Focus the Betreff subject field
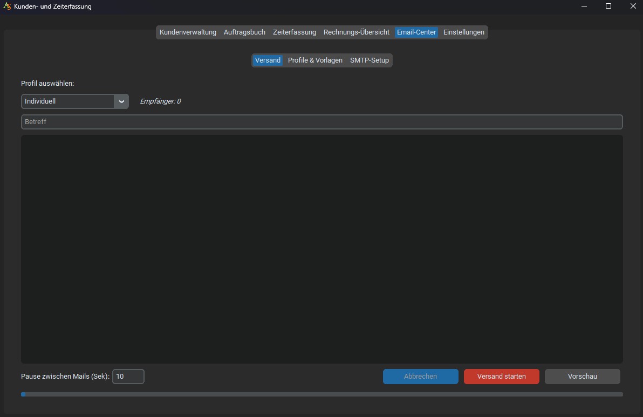 (322, 122)
